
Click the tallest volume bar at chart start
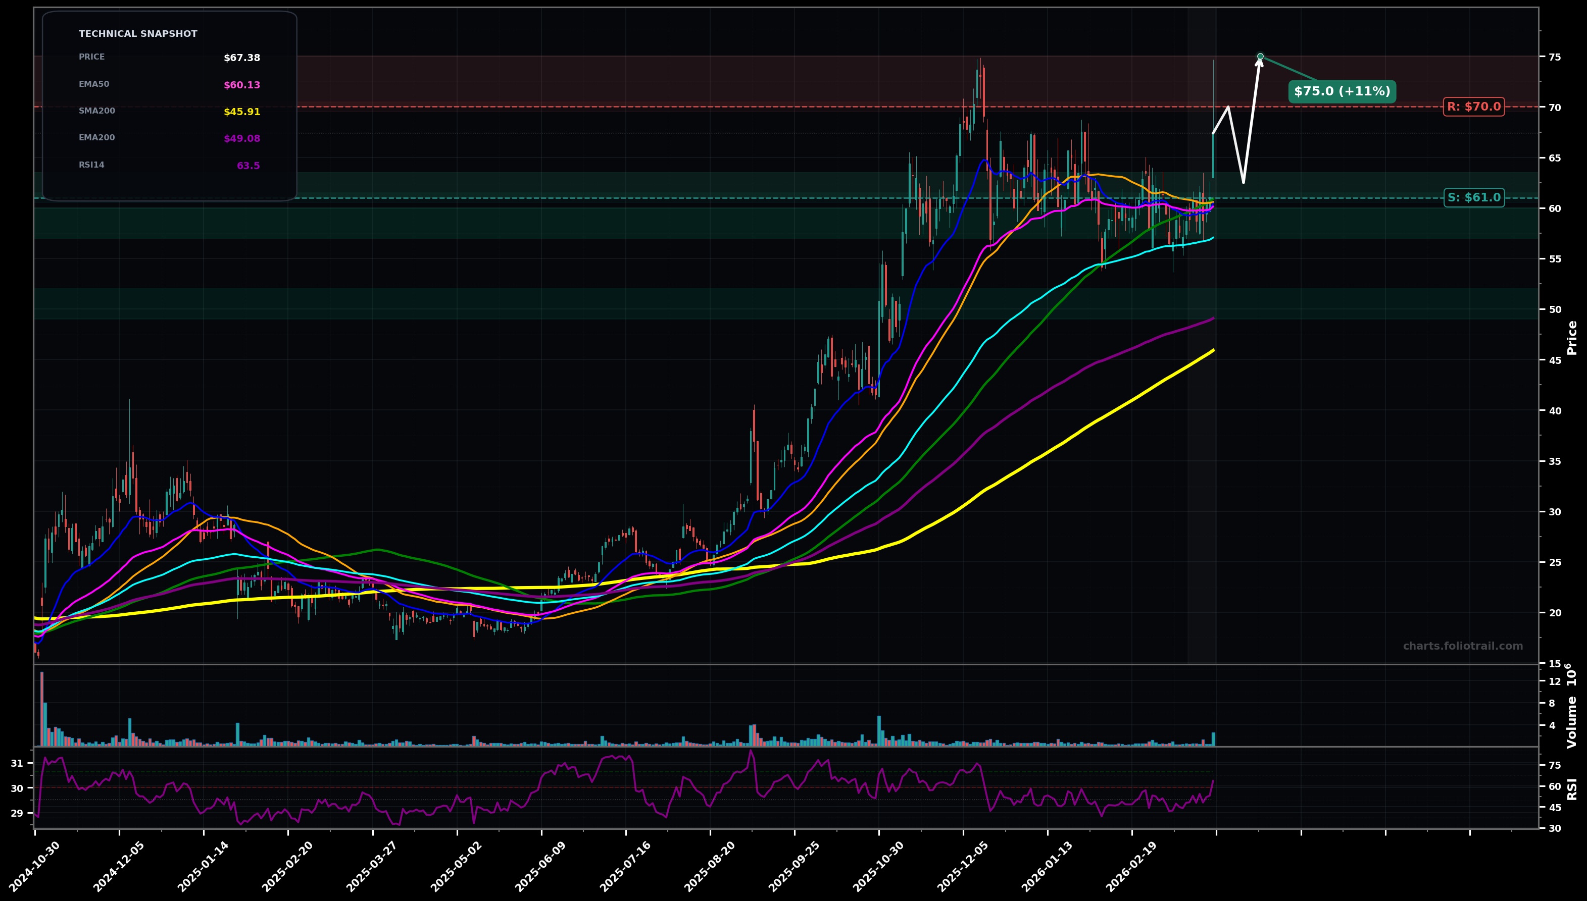coord(41,709)
